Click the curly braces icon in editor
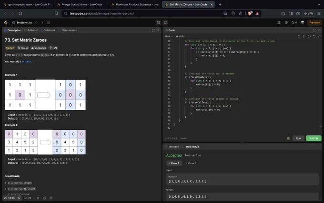324x203 pixels. tap(309, 36)
